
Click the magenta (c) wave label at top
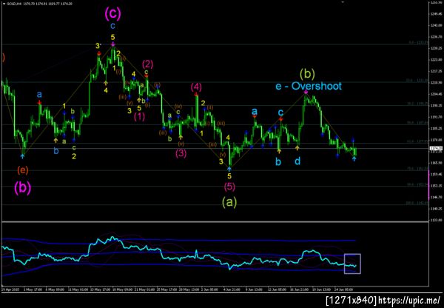point(113,13)
